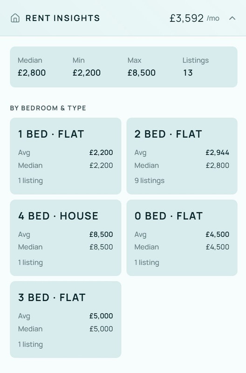Click the 1 listing text in 1 Bed Flat
246x373 pixels.
pos(30,180)
